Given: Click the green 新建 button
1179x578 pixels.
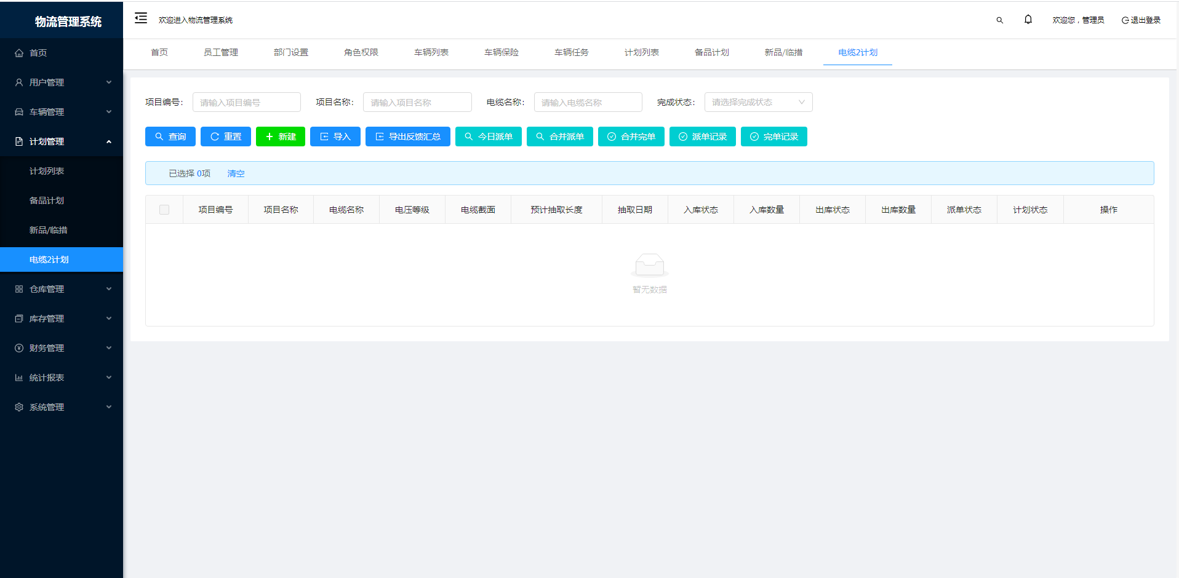Looking at the screenshot, I should tap(281, 137).
